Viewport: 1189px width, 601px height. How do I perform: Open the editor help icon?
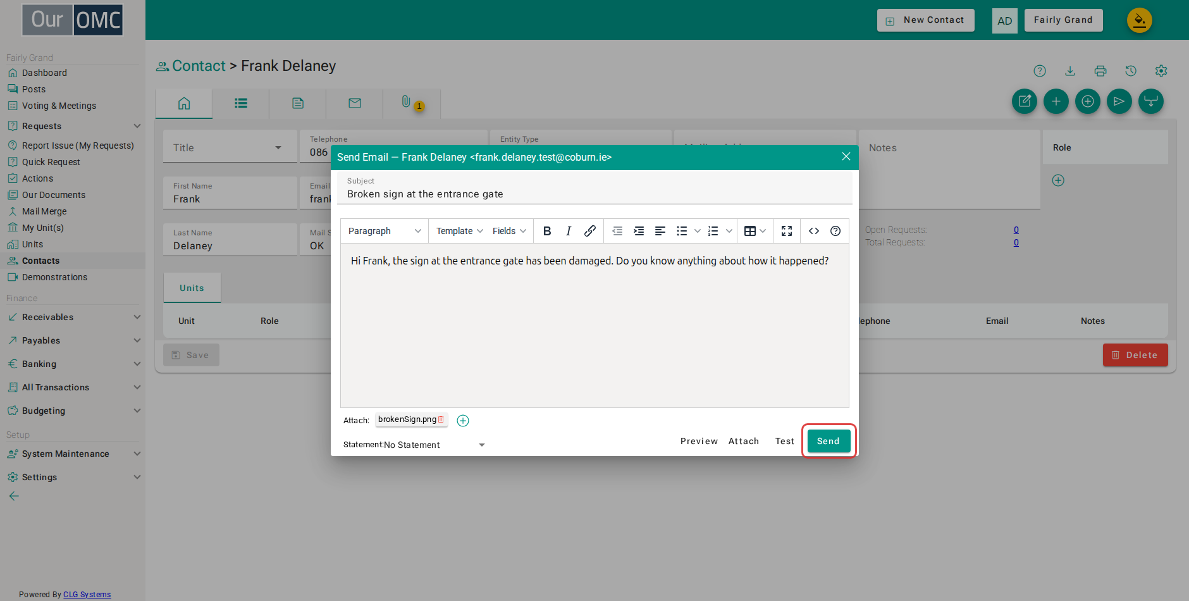point(835,231)
